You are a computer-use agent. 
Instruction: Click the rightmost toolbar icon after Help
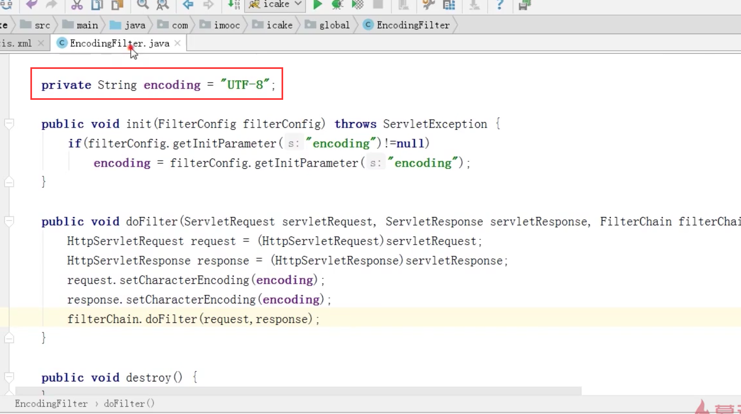click(525, 5)
